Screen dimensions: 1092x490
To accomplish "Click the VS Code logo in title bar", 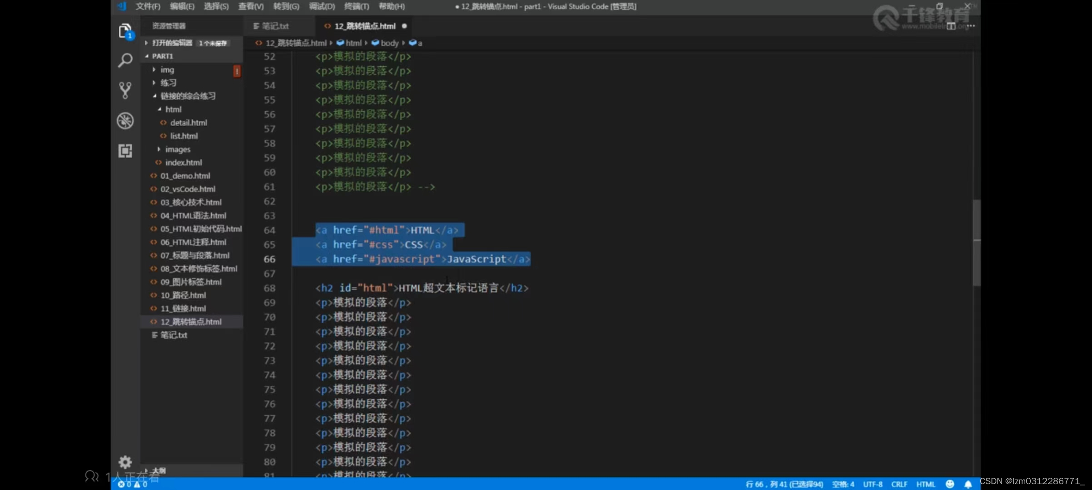I will point(122,6).
